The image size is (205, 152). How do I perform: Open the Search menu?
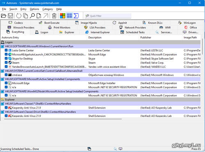[x=13, y=9]
